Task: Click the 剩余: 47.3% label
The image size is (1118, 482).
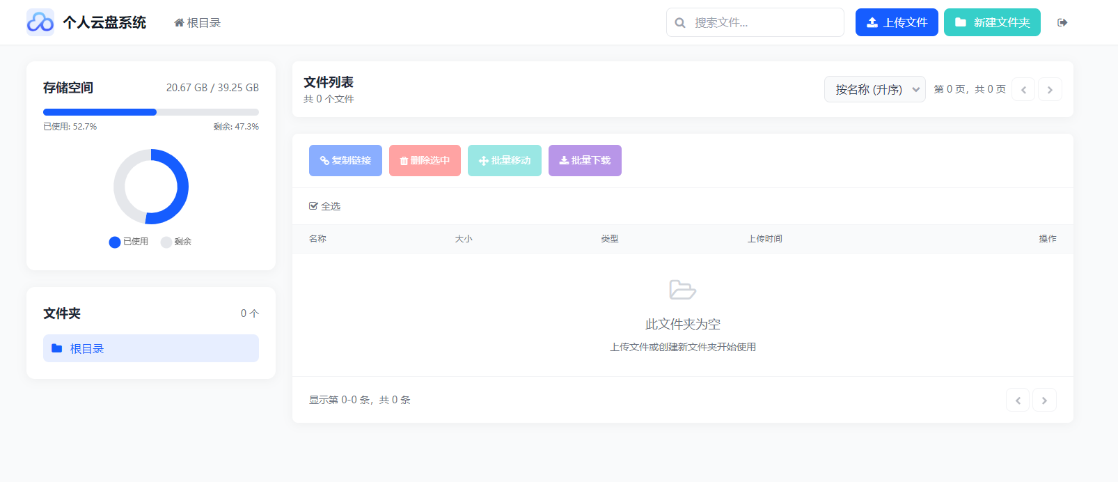Action: [236, 127]
